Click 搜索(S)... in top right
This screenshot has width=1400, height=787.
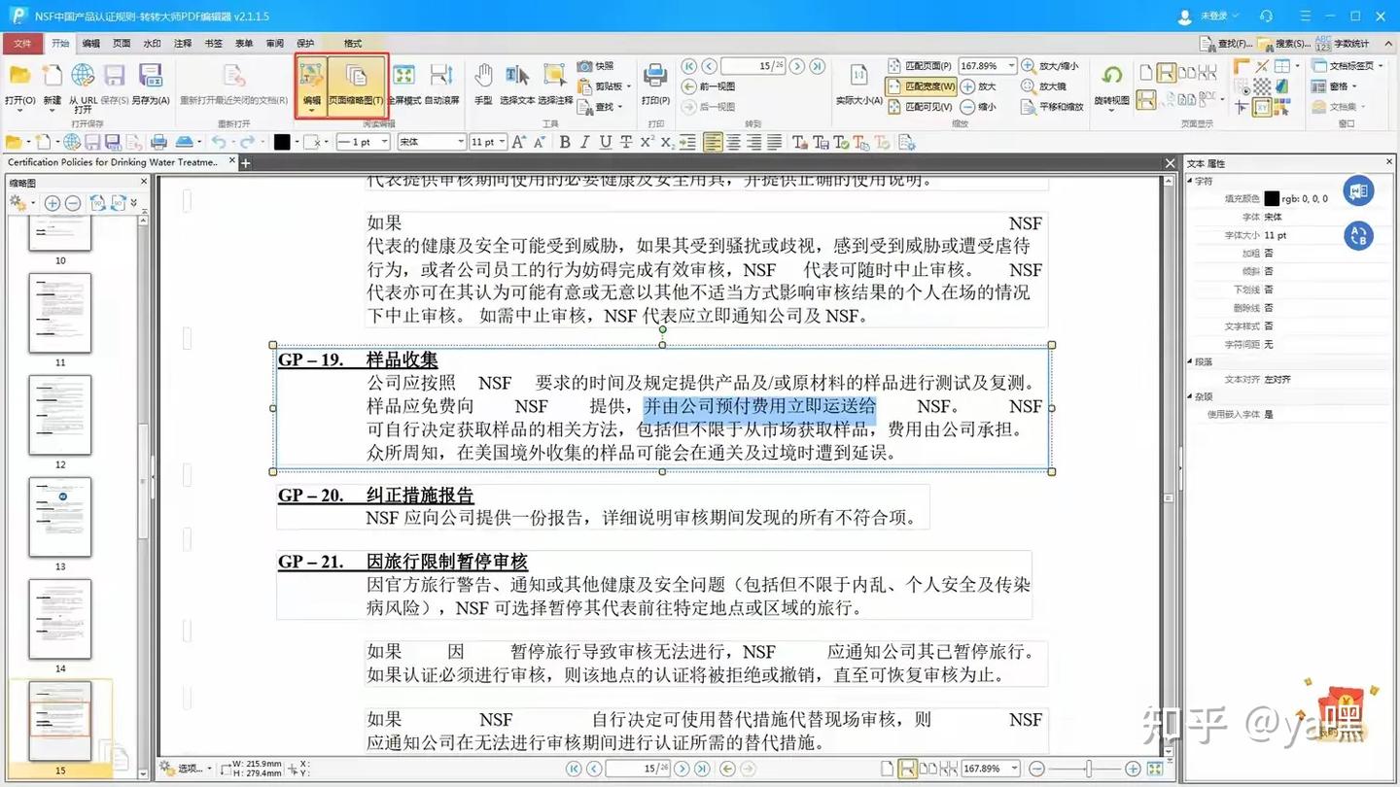click(x=1282, y=44)
